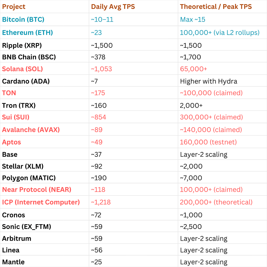
Task: Click Cardano's Higher with Hydra cell
Action: tap(209, 81)
